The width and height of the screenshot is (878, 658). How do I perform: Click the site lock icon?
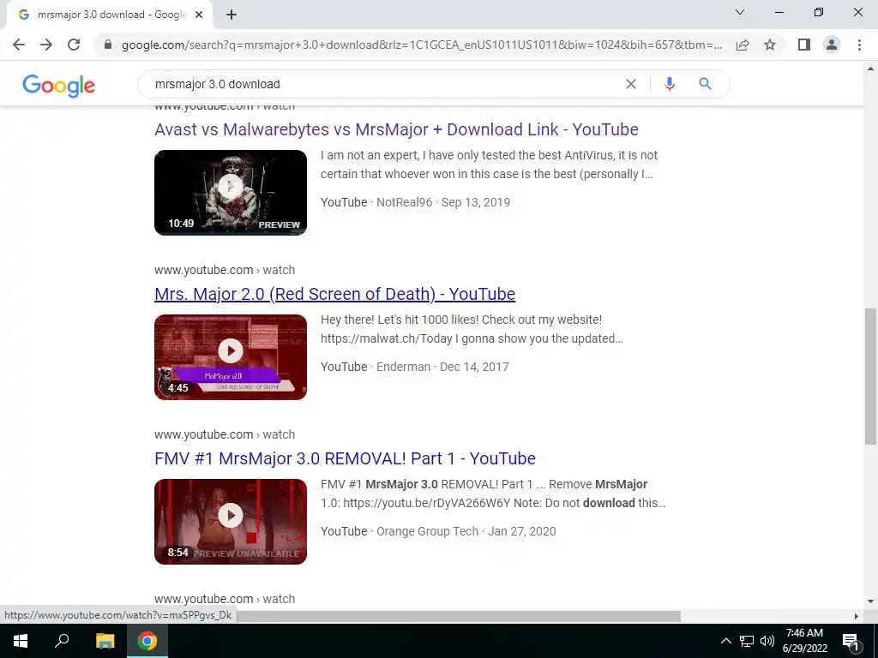coord(108,45)
